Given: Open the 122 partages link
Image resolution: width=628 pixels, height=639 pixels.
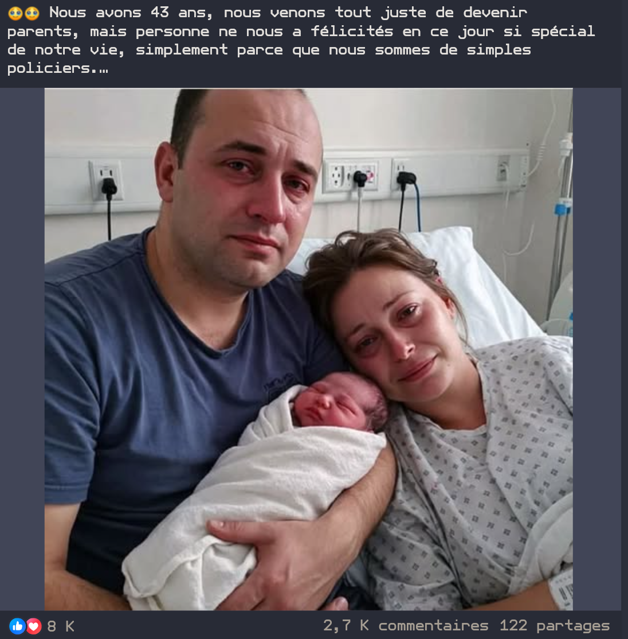Looking at the screenshot, I should [554, 626].
